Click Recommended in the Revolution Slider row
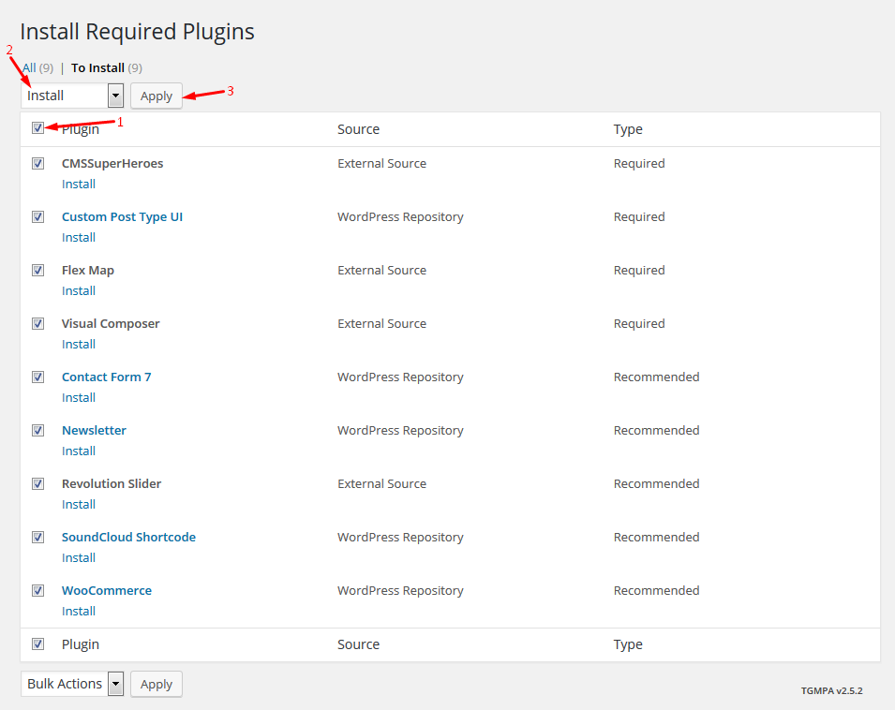895x710 pixels. pos(656,483)
